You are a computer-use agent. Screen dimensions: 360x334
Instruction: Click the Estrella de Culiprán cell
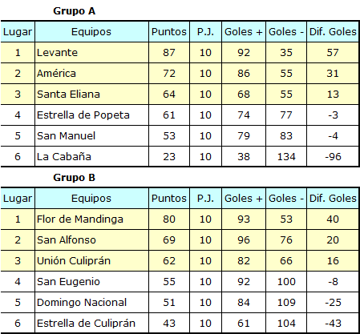[x=91, y=324]
